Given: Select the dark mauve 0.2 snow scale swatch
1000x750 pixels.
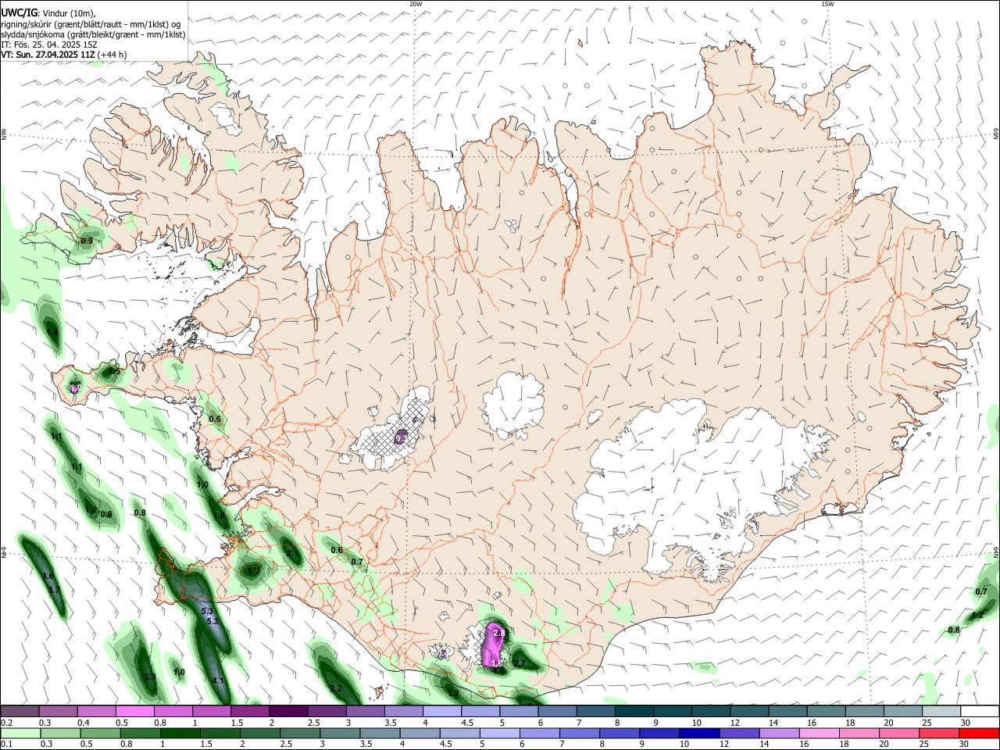Looking at the screenshot, I should pos(20,712).
